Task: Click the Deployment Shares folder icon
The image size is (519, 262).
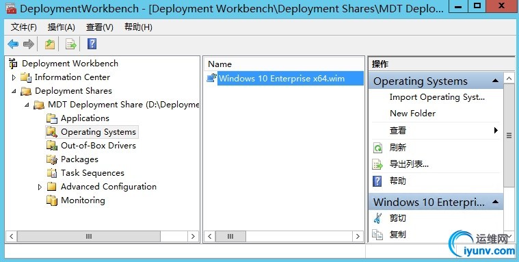Action: tap(26, 91)
